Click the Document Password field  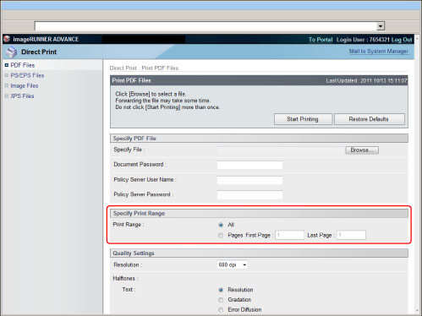coord(249,165)
